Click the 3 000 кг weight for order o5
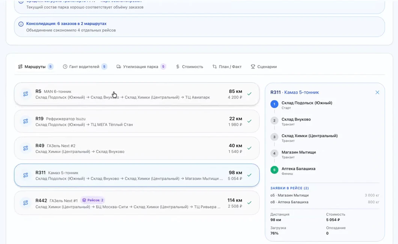Image resolution: width=398 pixels, height=244 pixels. pos(372,195)
